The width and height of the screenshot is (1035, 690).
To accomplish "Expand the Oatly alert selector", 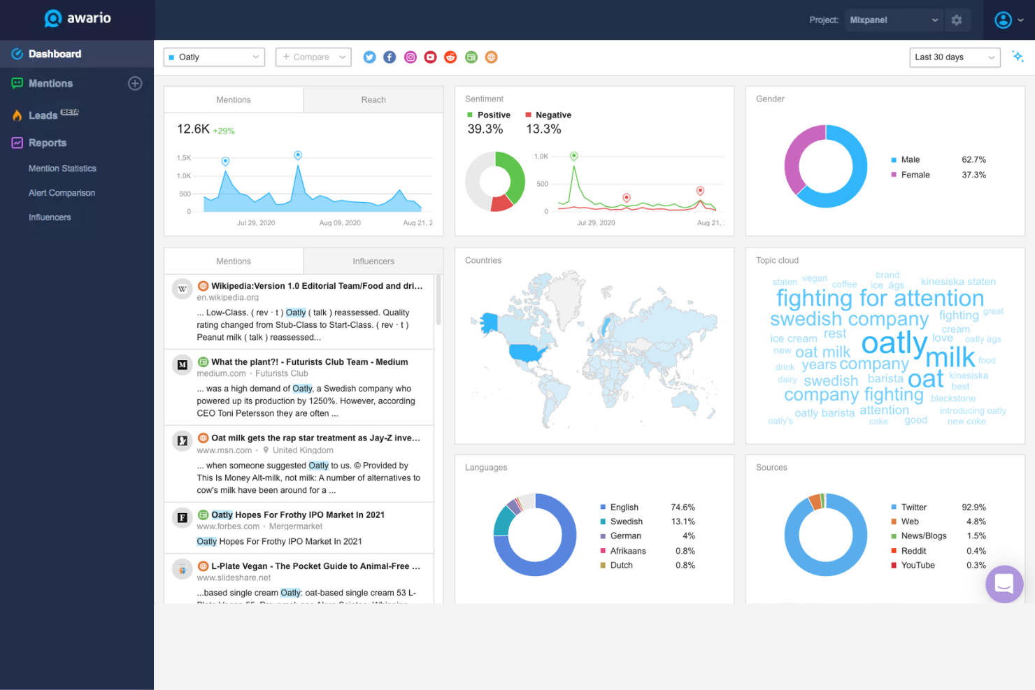I will (213, 57).
